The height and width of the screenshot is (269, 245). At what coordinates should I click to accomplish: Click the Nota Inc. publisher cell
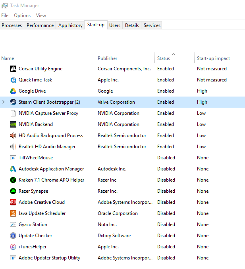pyautogui.click(x=107, y=224)
